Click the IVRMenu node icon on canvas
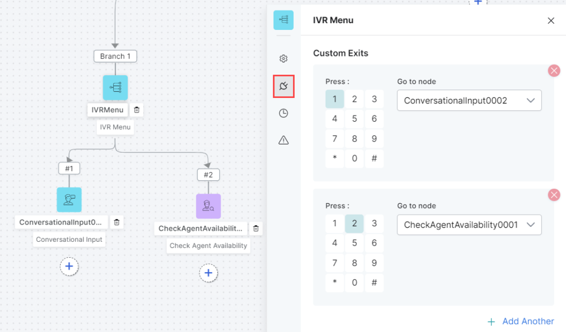Image resolution: width=566 pixels, height=332 pixels. pyautogui.click(x=115, y=87)
